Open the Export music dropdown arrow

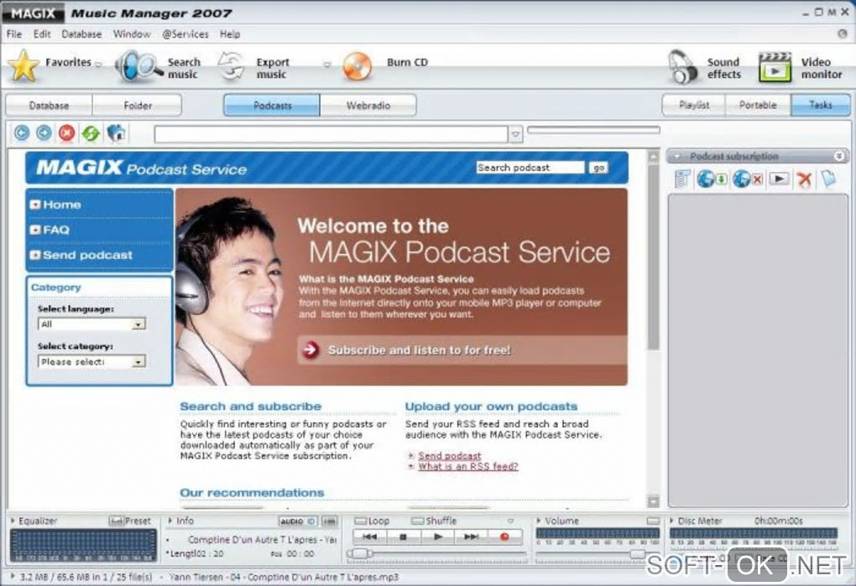click(x=327, y=65)
